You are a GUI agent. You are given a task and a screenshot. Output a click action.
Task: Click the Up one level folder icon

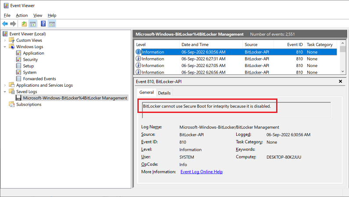click(24, 24)
